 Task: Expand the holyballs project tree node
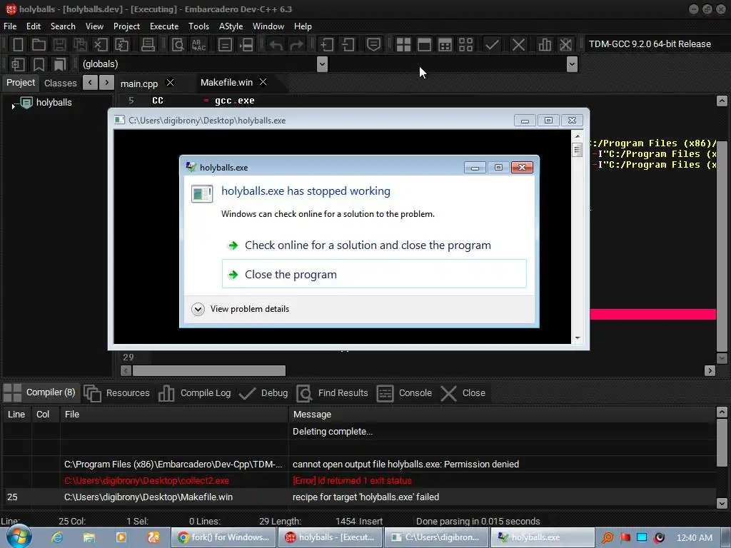tap(13, 107)
